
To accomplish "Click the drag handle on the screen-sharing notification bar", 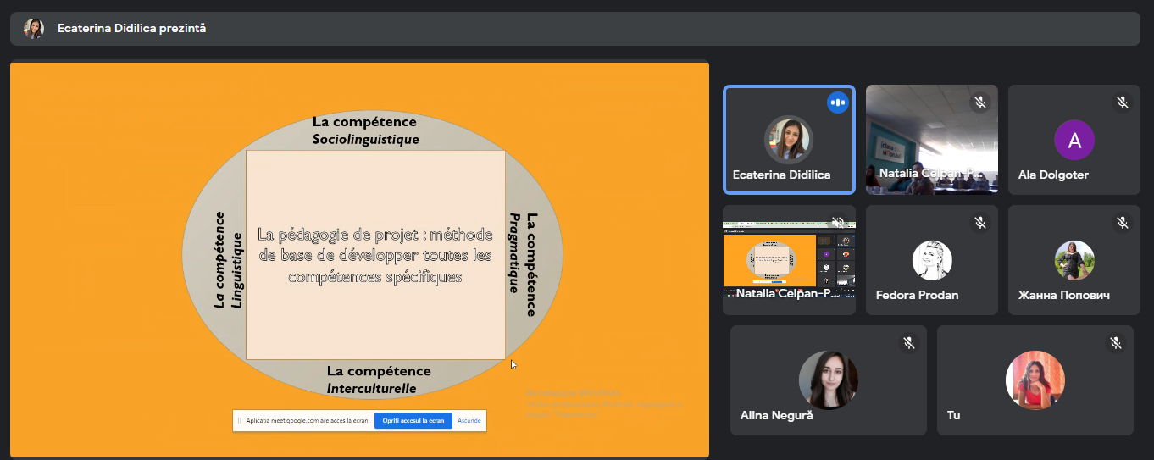I will pyautogui.click(x=240, y=420).
